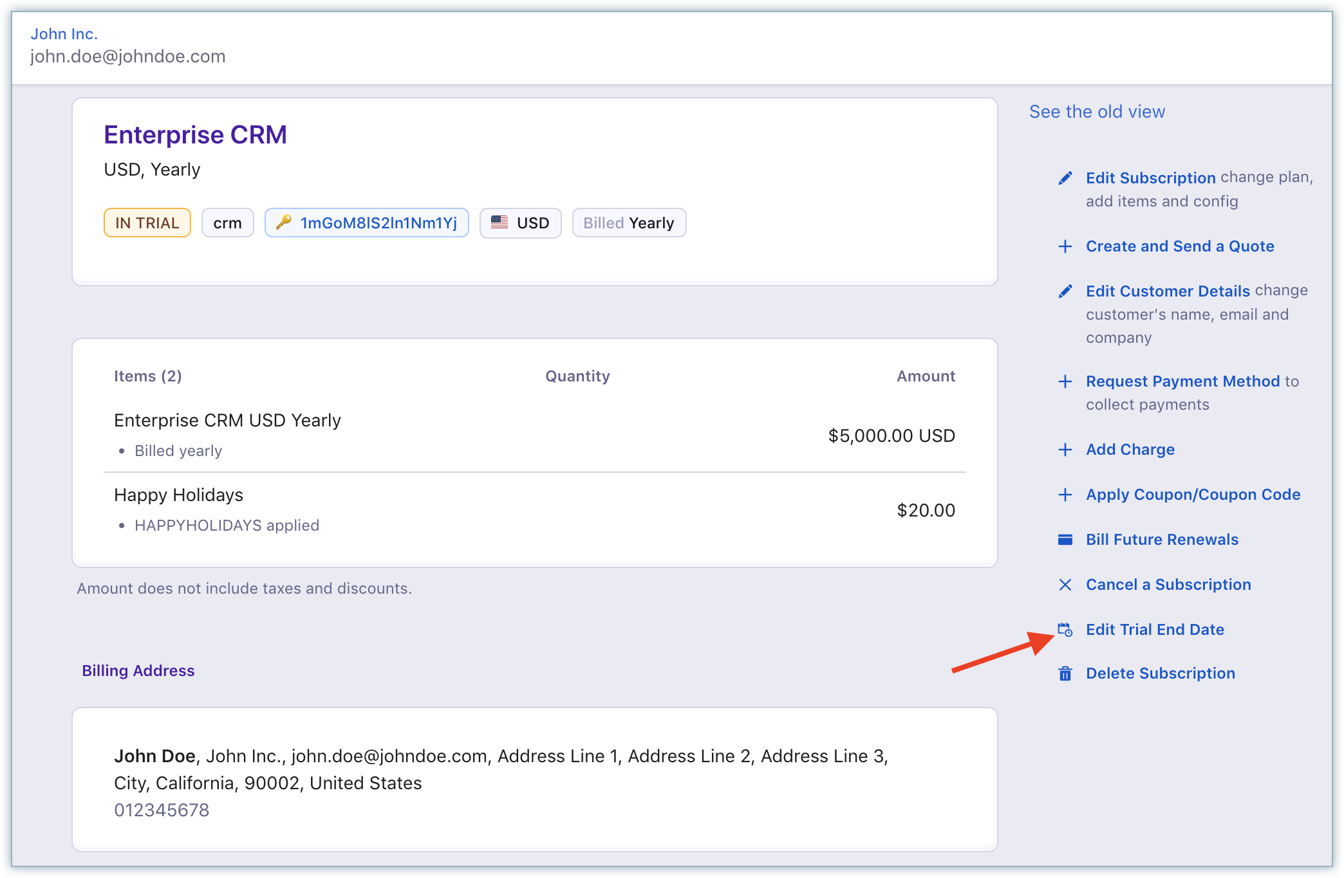Click the Enterprise CRM plan title
This screenshot has width=1344, height=878.
[x=195, y=135]
